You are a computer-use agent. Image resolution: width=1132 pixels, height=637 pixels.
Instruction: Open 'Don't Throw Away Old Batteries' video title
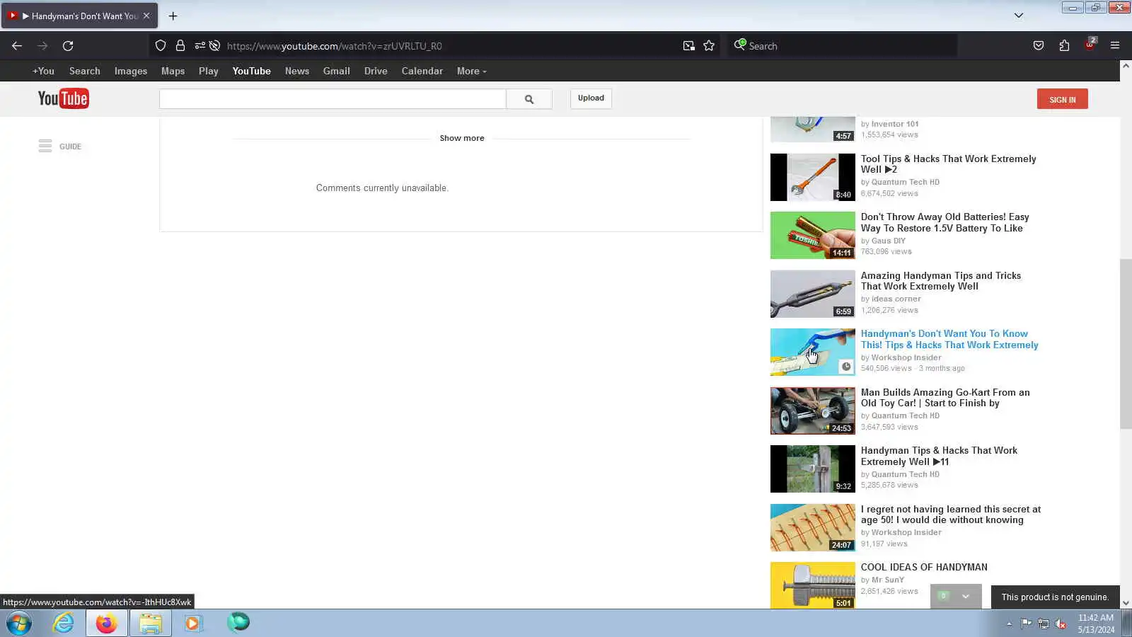tap(945, 222)
